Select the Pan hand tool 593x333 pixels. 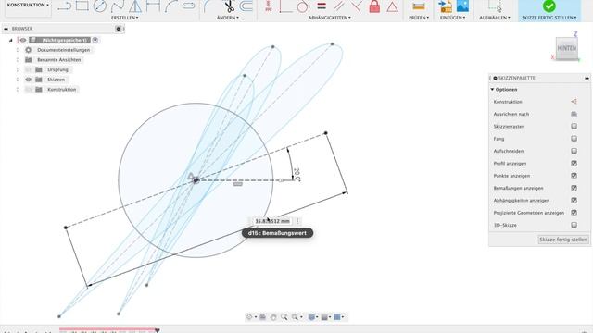[273, 317]
